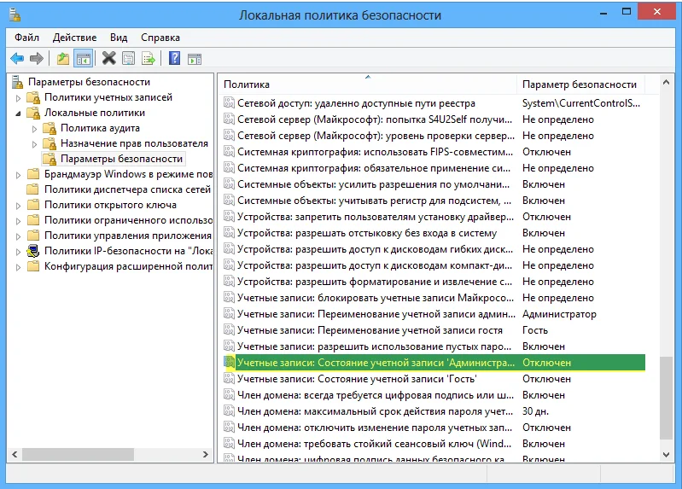Select 'Политики учетных записей' tree item

pos(108,97)
